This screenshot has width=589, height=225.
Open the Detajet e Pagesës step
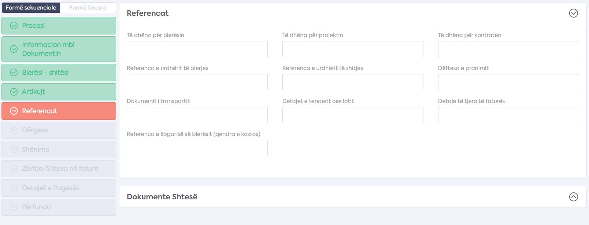pyautogui.click(x=59, y=188)
